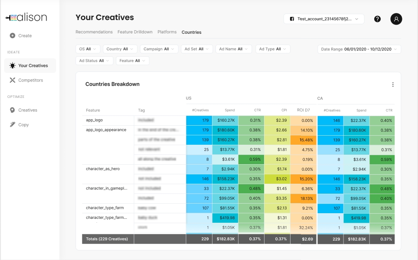Open the Date Range picker
This screenshot has height=260, width=418.
coord(359,49)
